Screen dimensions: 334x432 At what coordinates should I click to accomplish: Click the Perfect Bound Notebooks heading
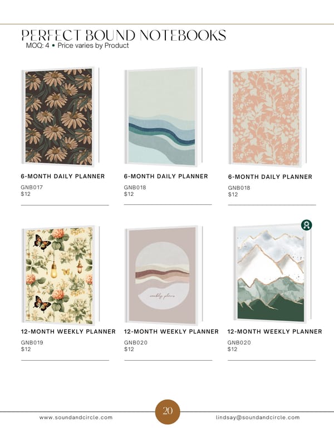pos(124,35)
